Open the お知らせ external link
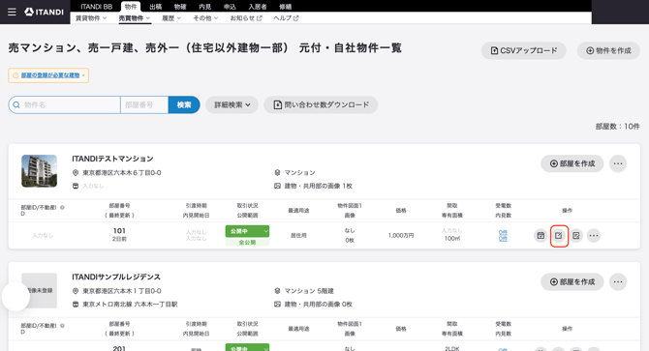649x351 pixels. tap(246, 18)
